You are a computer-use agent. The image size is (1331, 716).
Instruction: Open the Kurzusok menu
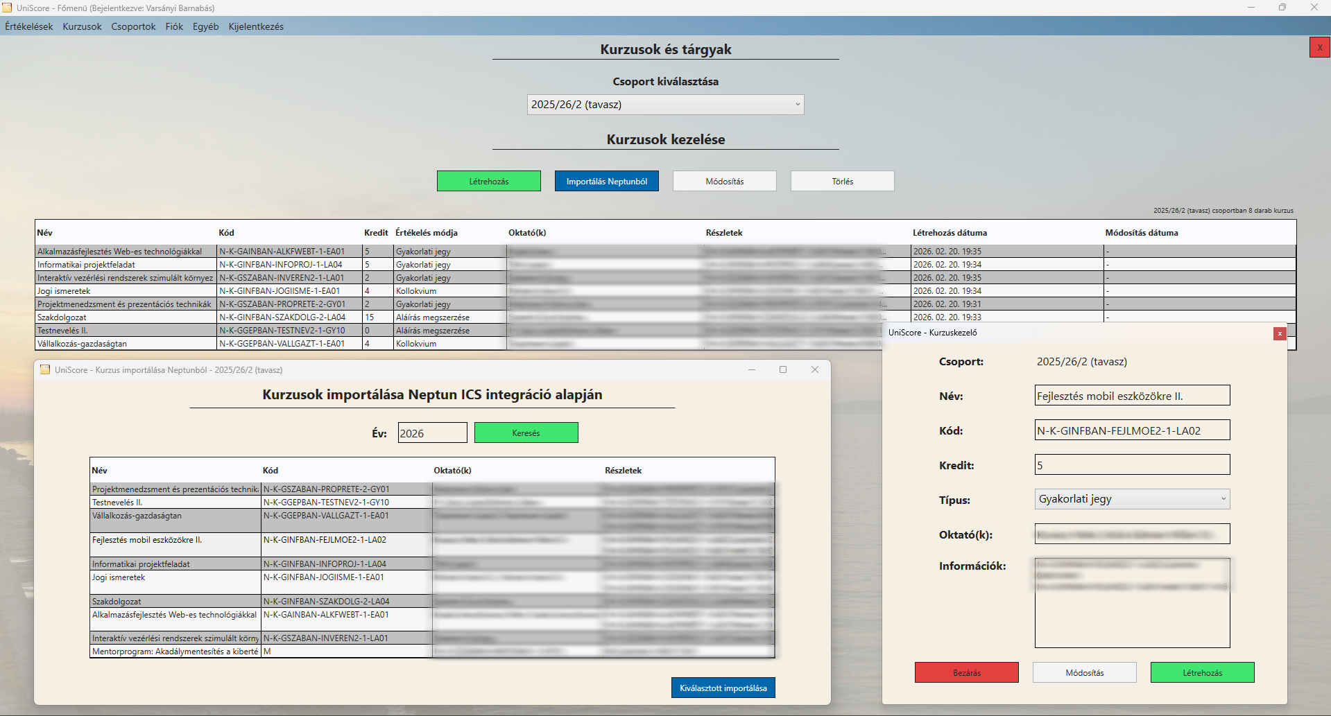(81, 26)
